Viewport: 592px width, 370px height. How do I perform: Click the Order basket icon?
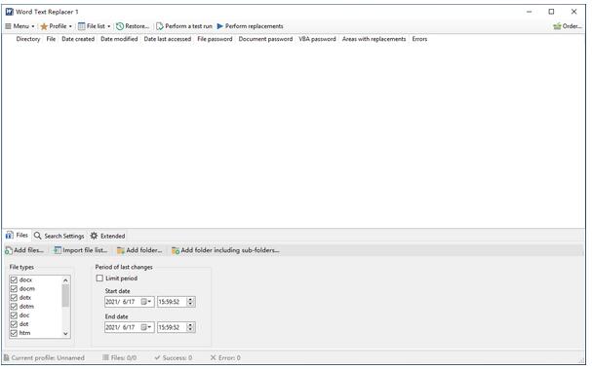tap(557, 26)
